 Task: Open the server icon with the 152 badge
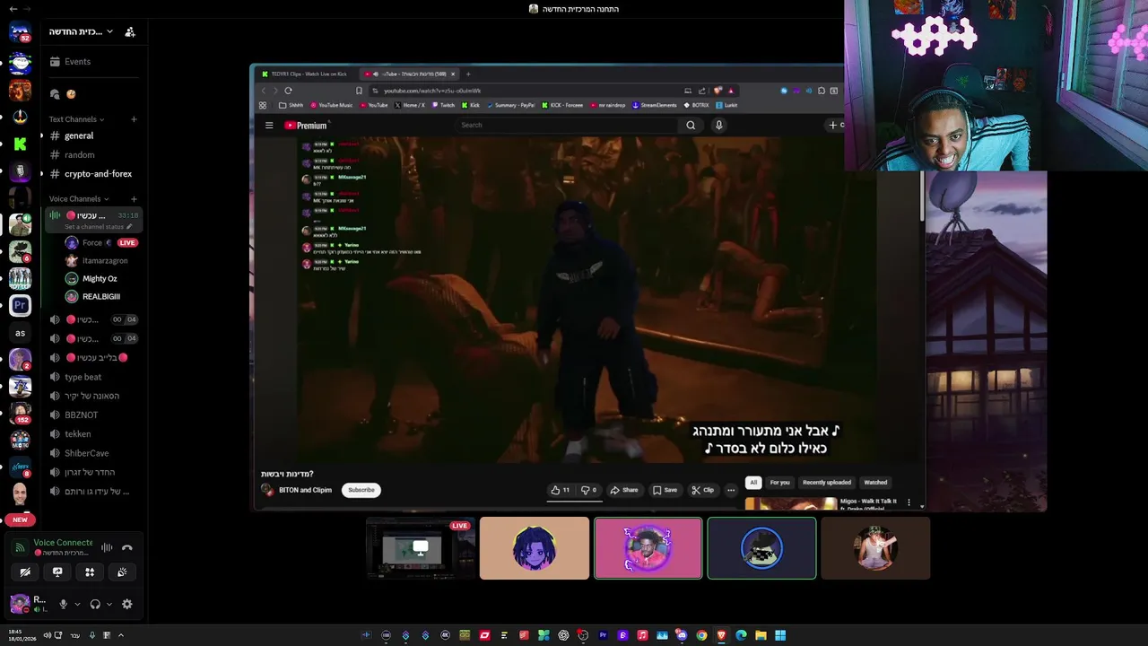click(20, 414)
